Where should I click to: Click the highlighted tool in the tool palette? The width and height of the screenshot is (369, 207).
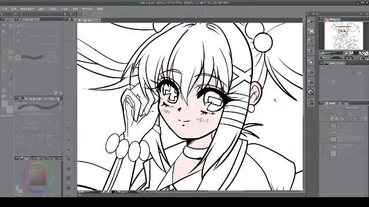10,52
